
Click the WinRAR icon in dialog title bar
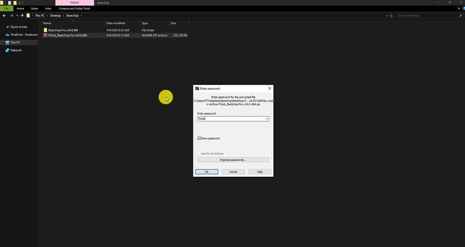click(x=197, y=89)
